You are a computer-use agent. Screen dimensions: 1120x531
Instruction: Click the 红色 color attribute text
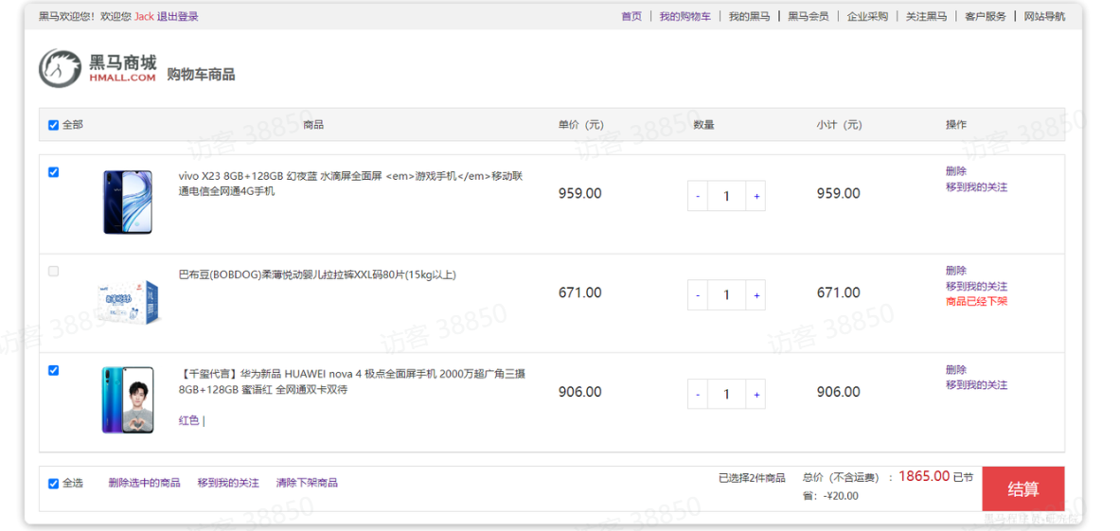point(188,420)
